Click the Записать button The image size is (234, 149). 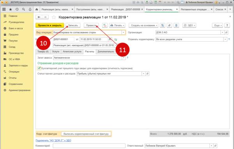(x=73, y=25)
